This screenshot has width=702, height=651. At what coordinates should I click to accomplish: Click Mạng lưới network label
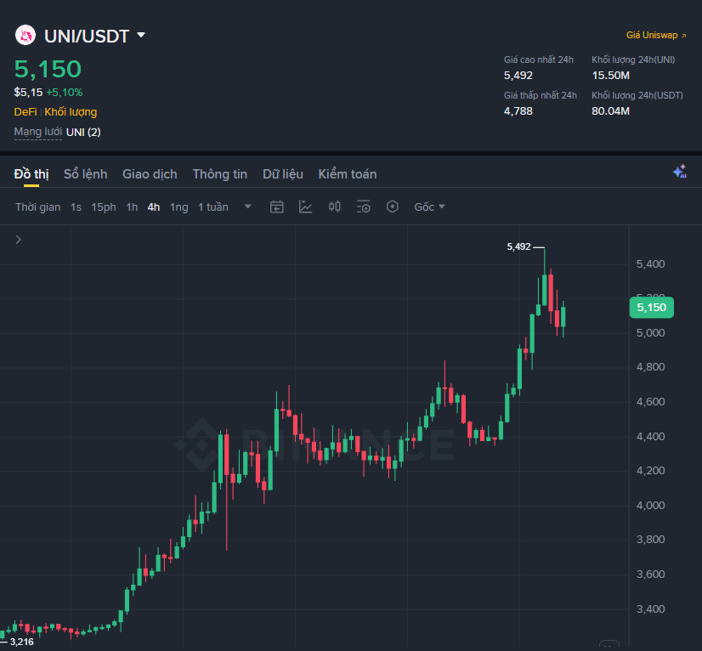pos(38,132)
